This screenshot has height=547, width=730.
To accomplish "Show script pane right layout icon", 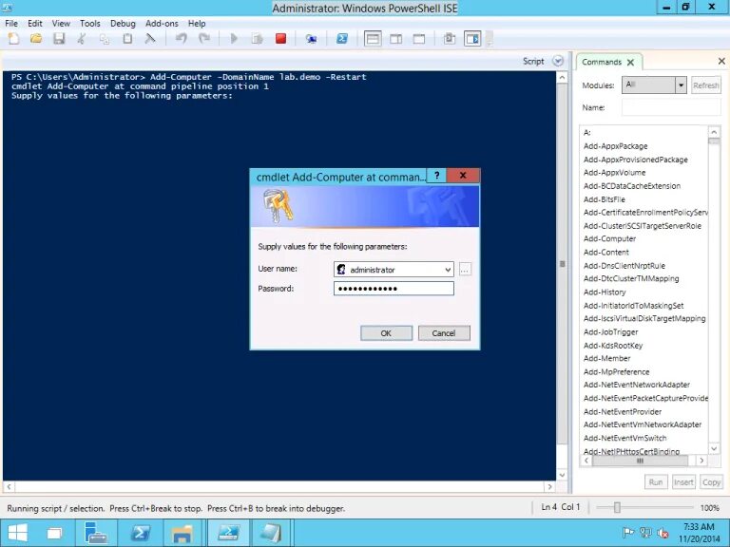I will pos(396,39).
